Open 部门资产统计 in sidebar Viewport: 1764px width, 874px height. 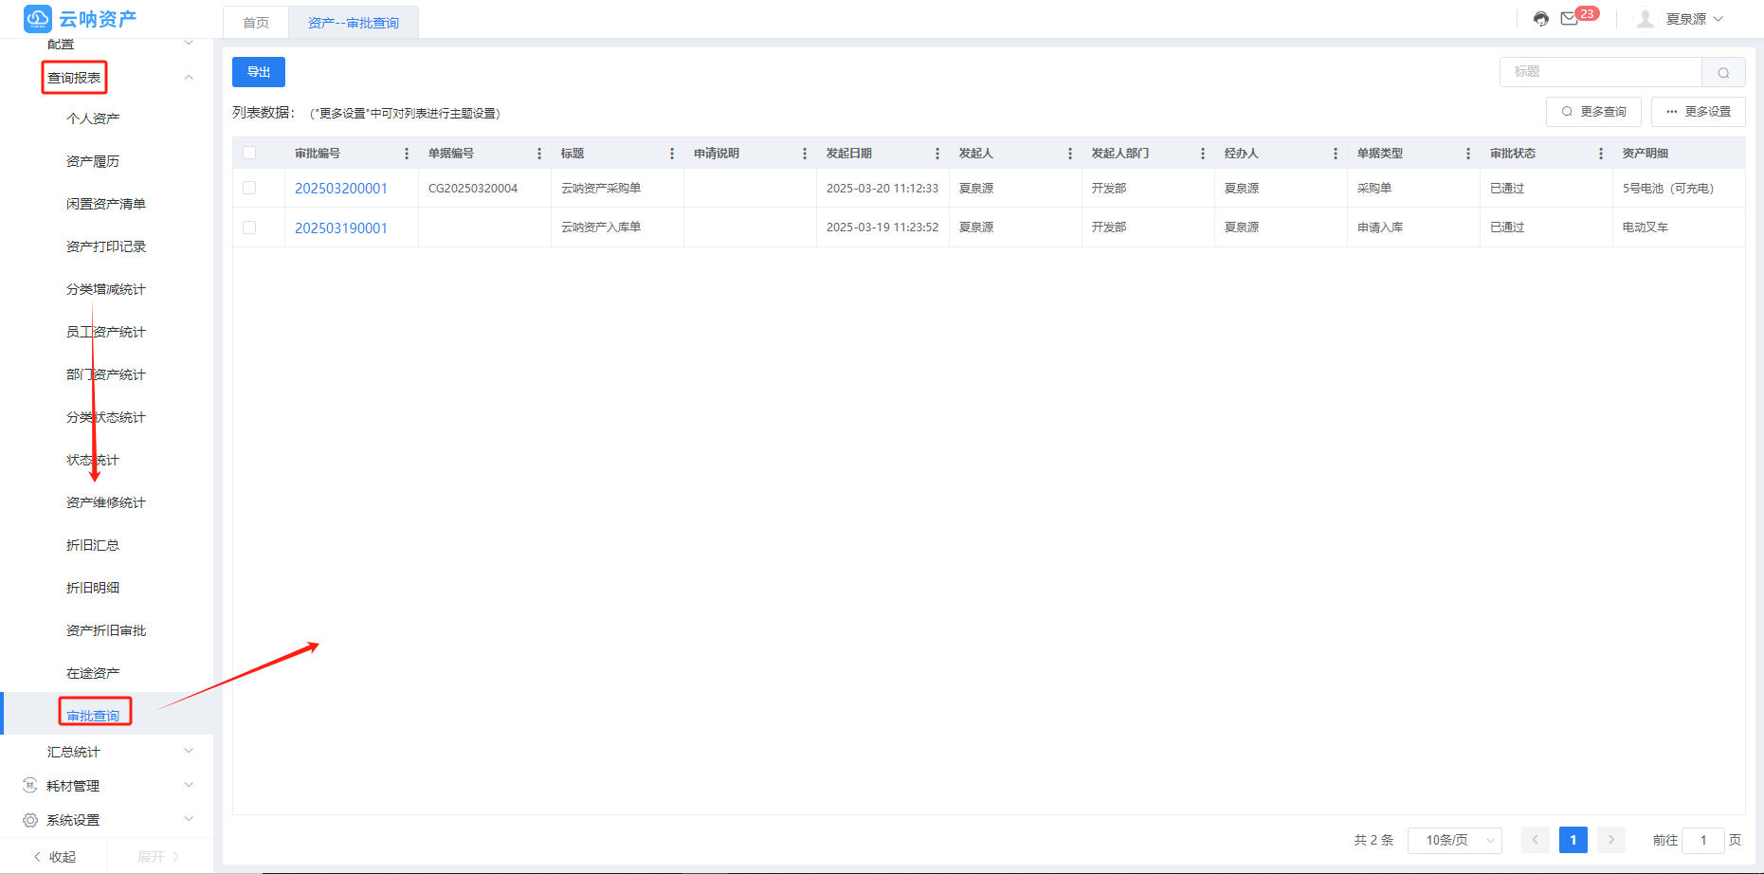(x=106, y=374)
